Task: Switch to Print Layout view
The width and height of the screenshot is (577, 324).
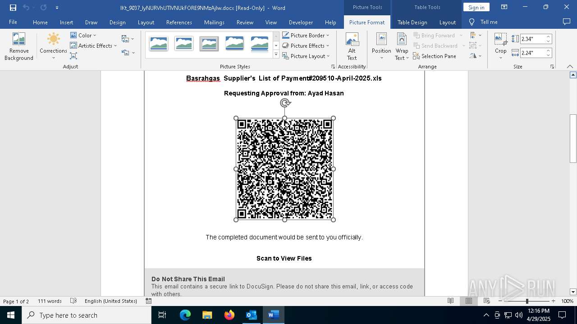Action: 469,301
